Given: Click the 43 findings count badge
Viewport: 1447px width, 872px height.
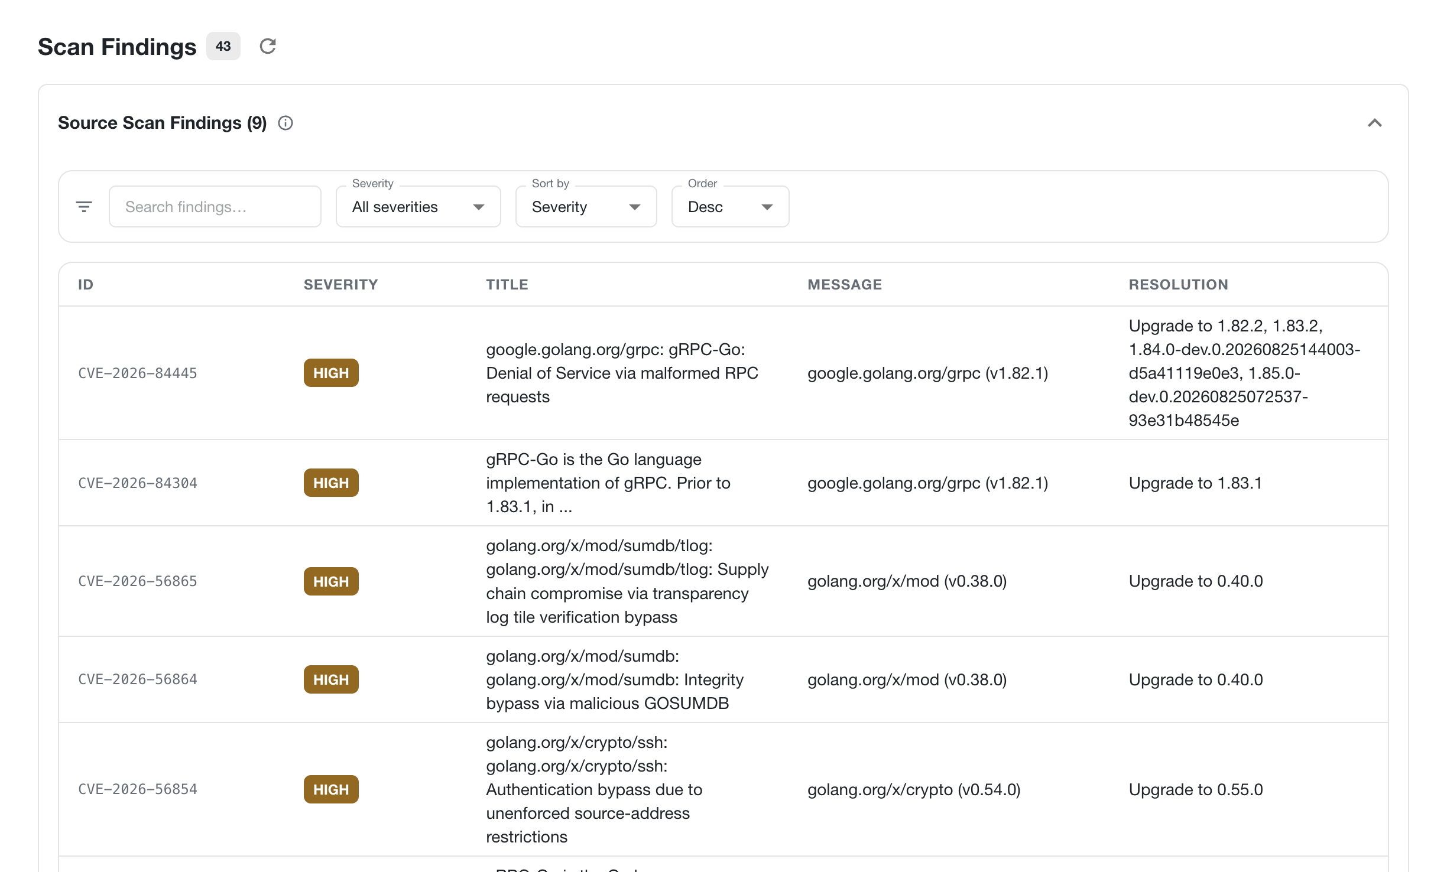Looking at the screenshot, I should pyautogui.click(x=223, y=46).
